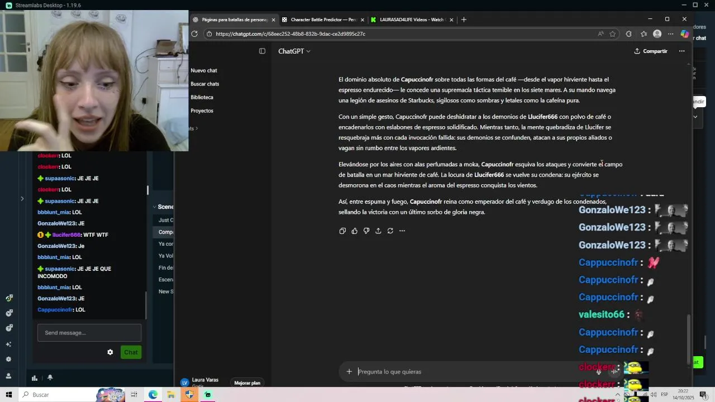Open Windows Start menu
This screenshot has height=402, width=715.
(x=8, y=395)
